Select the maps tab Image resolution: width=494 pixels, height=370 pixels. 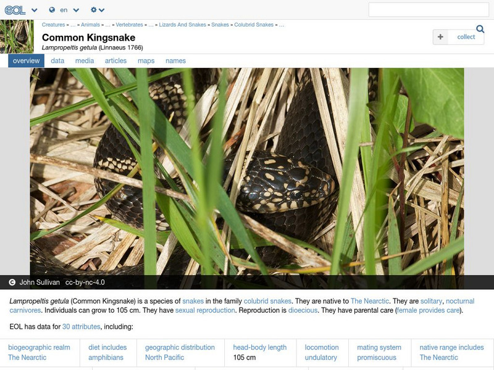(146, 60)
